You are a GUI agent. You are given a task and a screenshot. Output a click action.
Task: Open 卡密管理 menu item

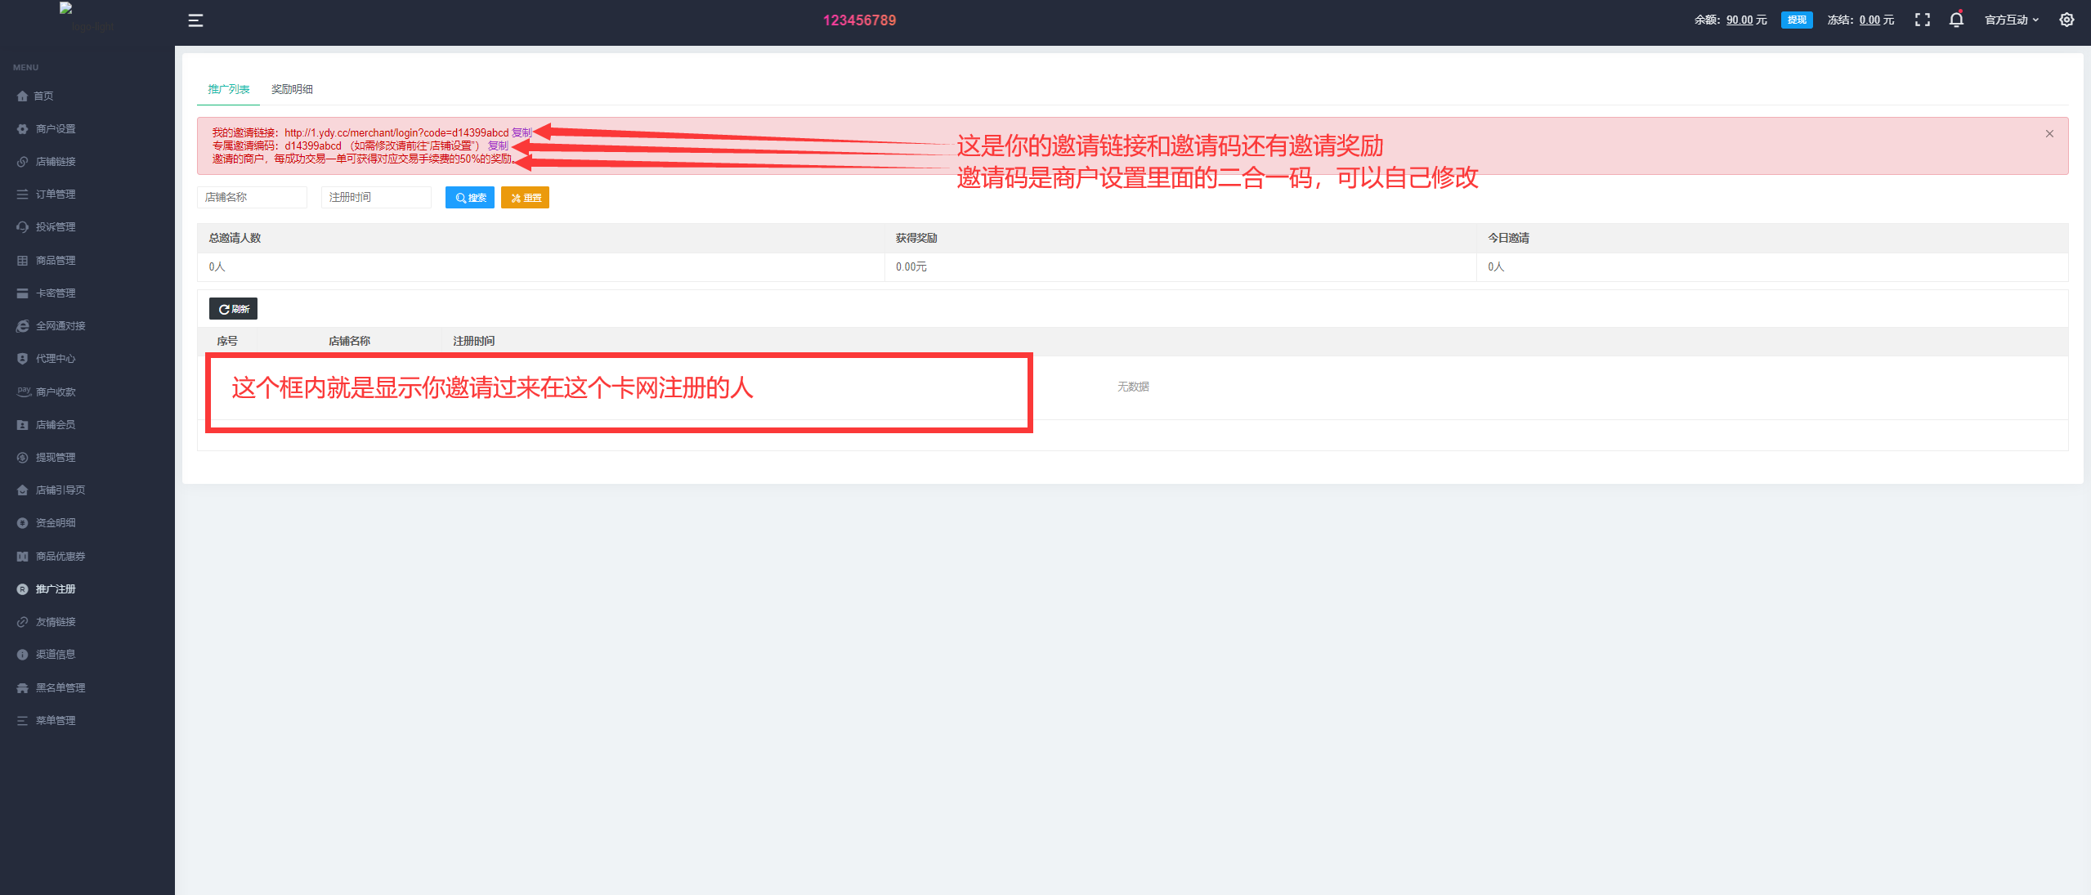pyautogui.click(x=56, y=293)
